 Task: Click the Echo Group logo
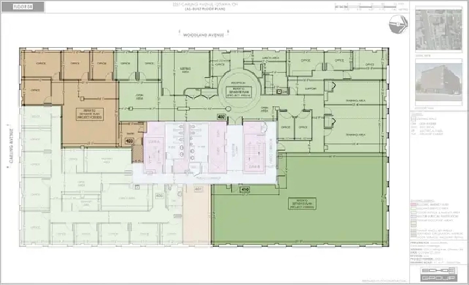[436, 273]
